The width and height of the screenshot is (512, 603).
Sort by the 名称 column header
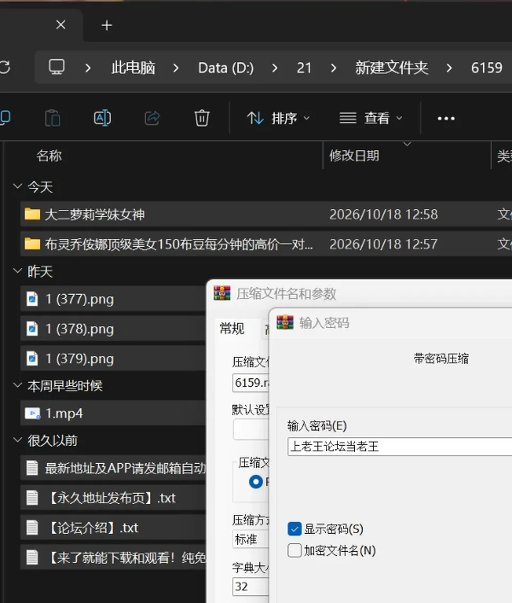coord(49,155)
